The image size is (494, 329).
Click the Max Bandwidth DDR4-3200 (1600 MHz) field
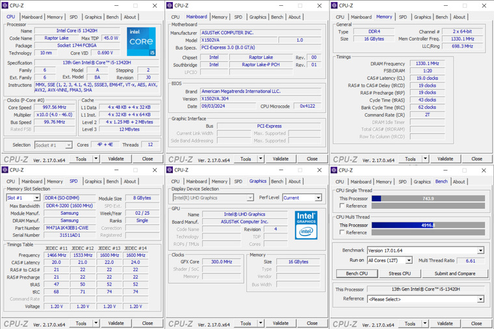tap(70, 206)
